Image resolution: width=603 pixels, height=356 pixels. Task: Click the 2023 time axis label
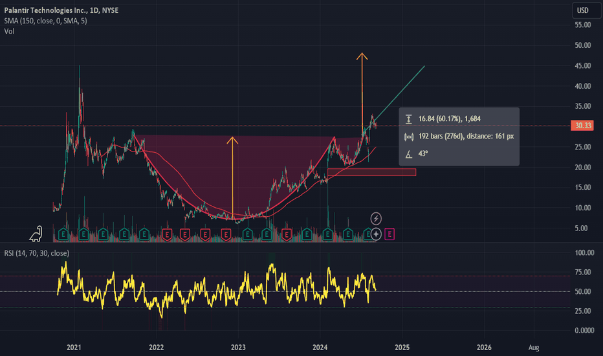tap(238, 348)
